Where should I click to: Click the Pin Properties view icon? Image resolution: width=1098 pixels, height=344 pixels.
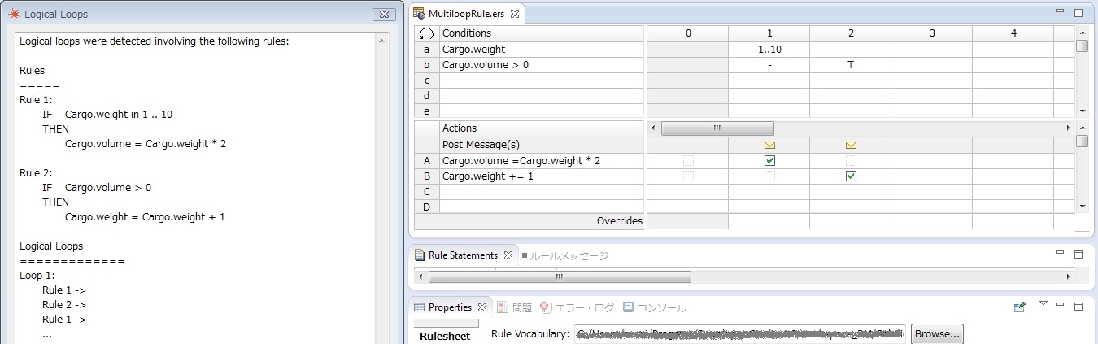[1019, 307]
